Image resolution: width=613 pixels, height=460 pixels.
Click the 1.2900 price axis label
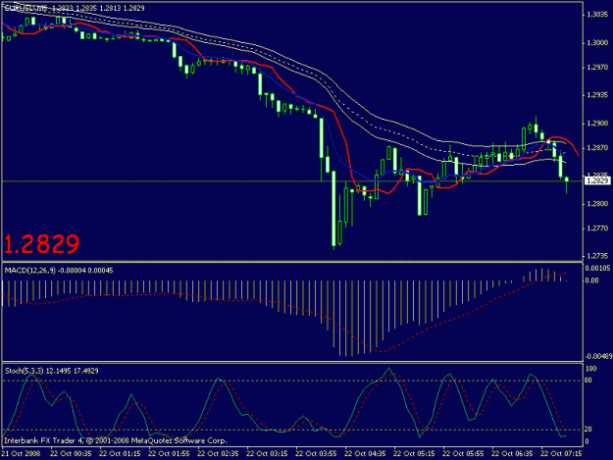coord(597,124)
